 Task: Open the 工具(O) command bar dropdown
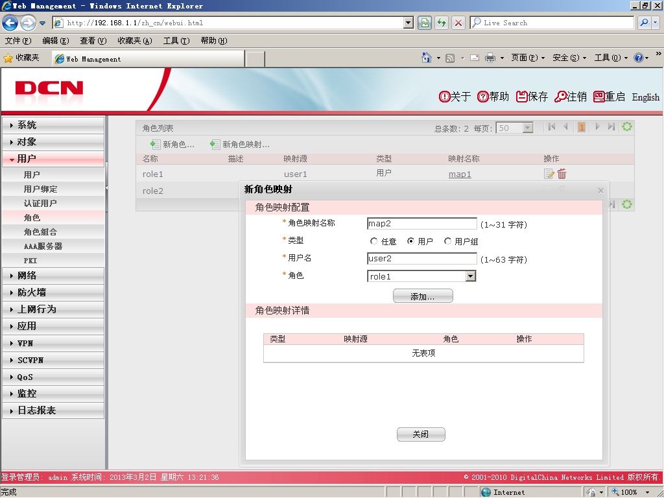(611, 58)
